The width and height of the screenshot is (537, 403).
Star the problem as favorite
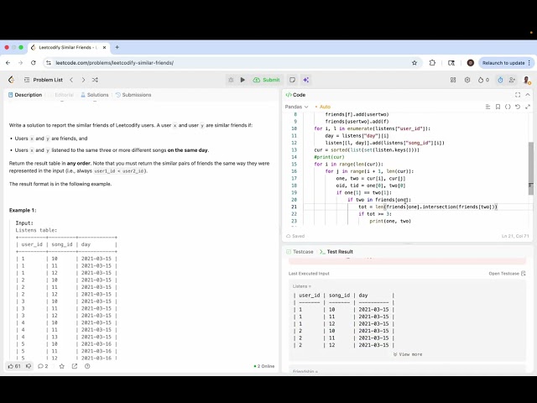click(x=61, y=366)
